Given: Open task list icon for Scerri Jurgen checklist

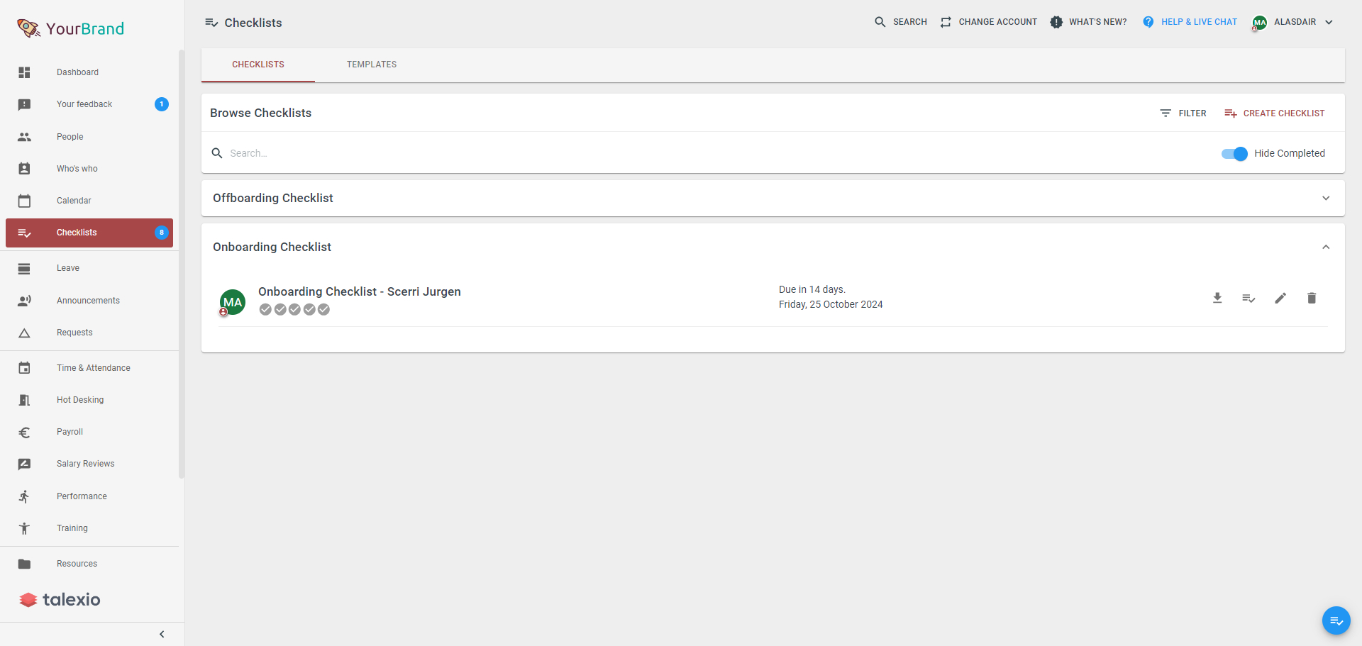Looking at the screenshot, I should pyautogui.click(x=1248, y=298).
